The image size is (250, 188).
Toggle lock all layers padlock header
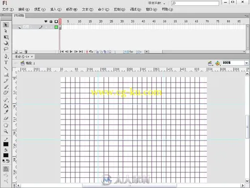51,21
